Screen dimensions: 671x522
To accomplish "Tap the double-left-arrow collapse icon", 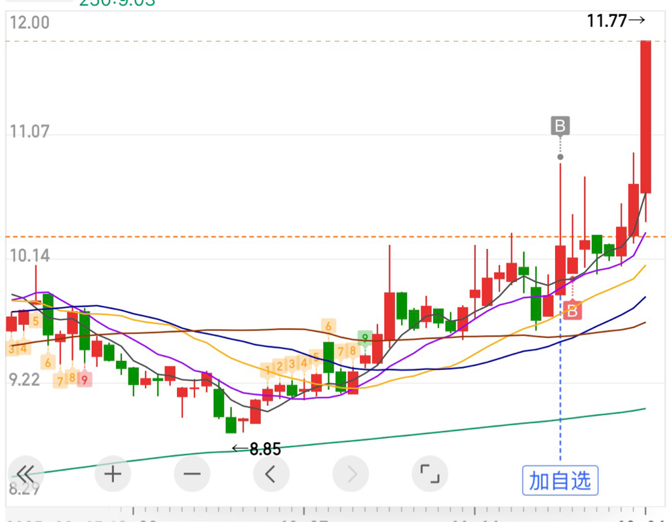I will (x=26, y=474).
